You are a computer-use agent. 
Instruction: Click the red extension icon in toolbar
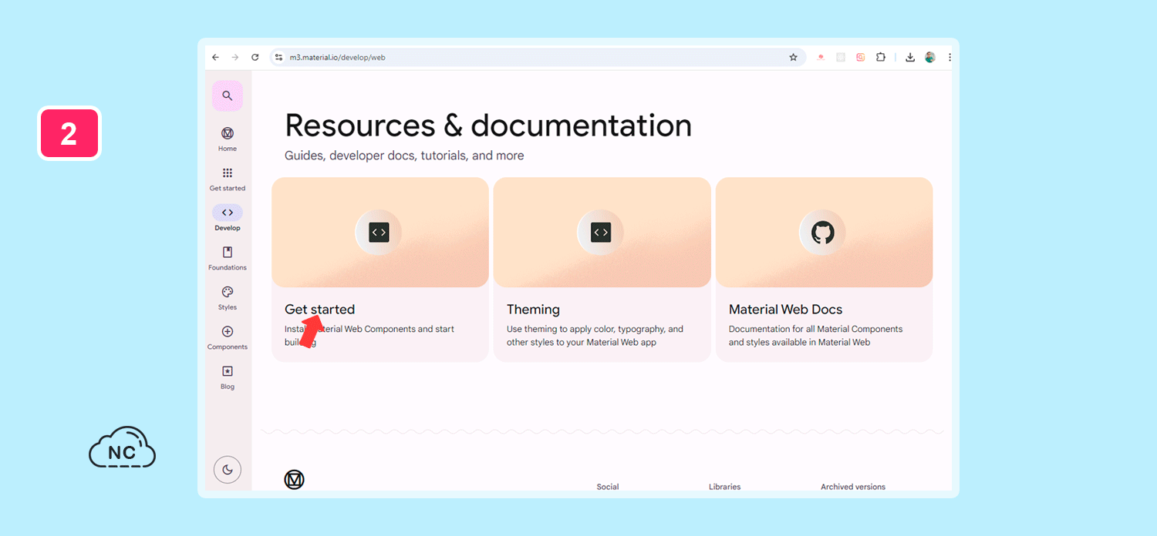821,57
